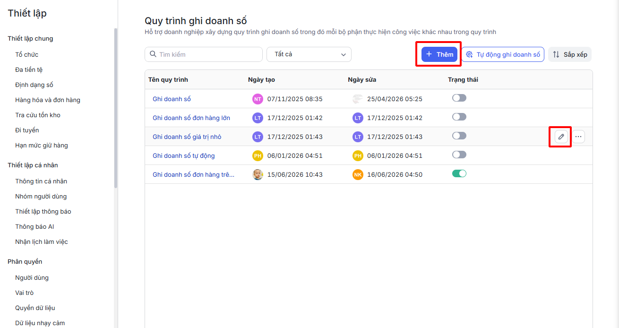Open Người dùng under Phân quyền

[x=32, y=277]
